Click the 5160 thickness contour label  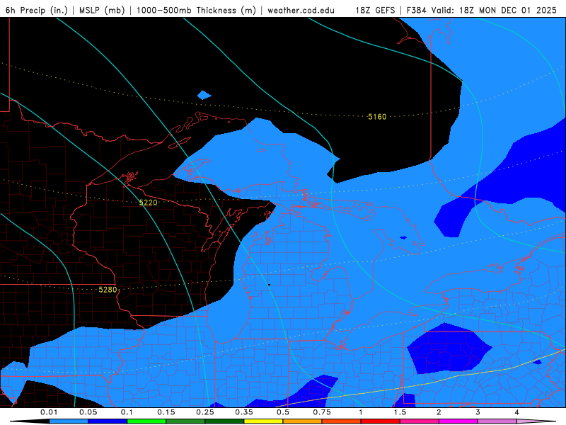pos(377,117)
